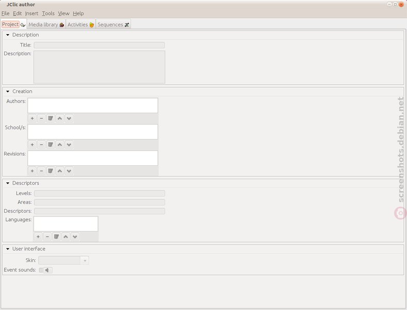Open the File menu
The height and width of the screenshot is (310, 407).
(x=6, y=13)
